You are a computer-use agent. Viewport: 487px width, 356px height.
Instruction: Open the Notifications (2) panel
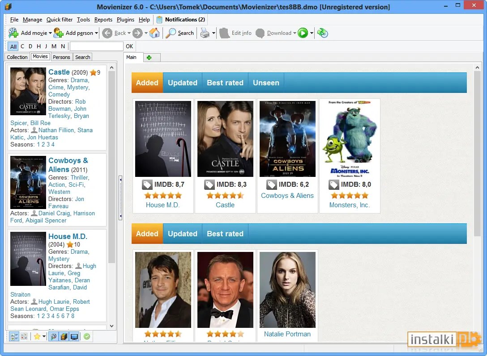pos(180,20)
